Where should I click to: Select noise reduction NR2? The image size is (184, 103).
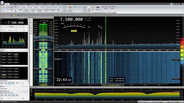(9, 95)
